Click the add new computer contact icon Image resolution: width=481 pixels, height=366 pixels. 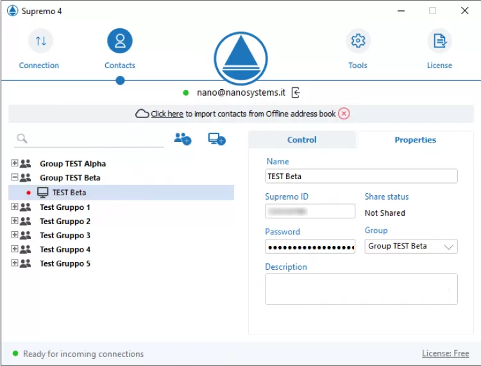pyautogui.click(x=217, y=139)
